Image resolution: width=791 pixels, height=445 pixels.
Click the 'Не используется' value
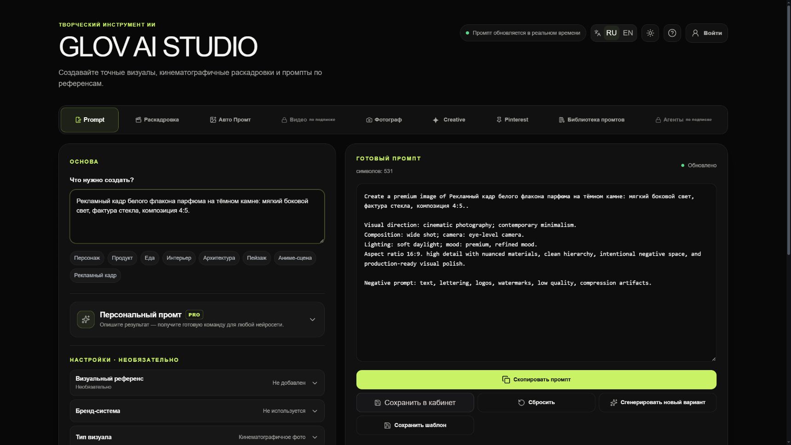[x=284, y=411]
